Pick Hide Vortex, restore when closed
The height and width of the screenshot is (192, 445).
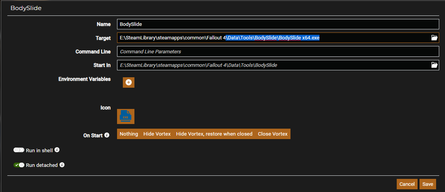214,134
